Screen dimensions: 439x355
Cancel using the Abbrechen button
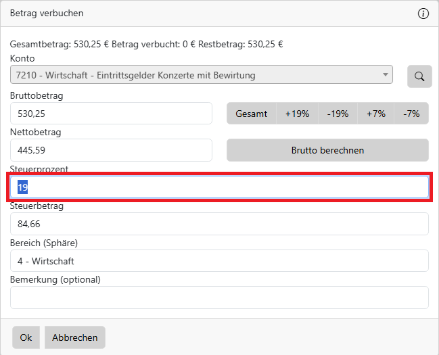tap(75, 337)
